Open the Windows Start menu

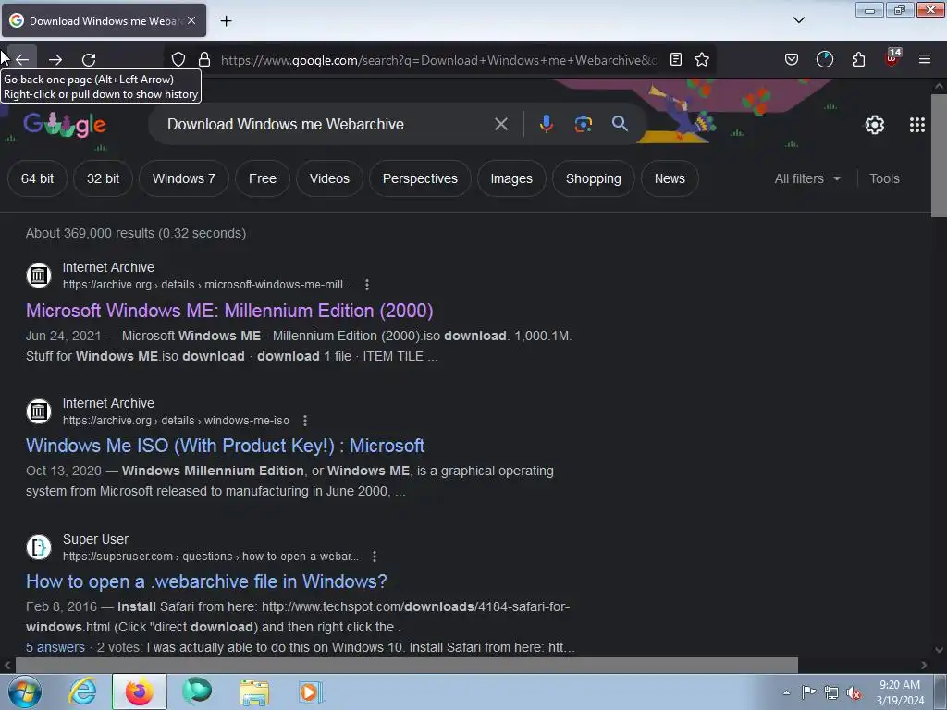(x=25, y=692)
